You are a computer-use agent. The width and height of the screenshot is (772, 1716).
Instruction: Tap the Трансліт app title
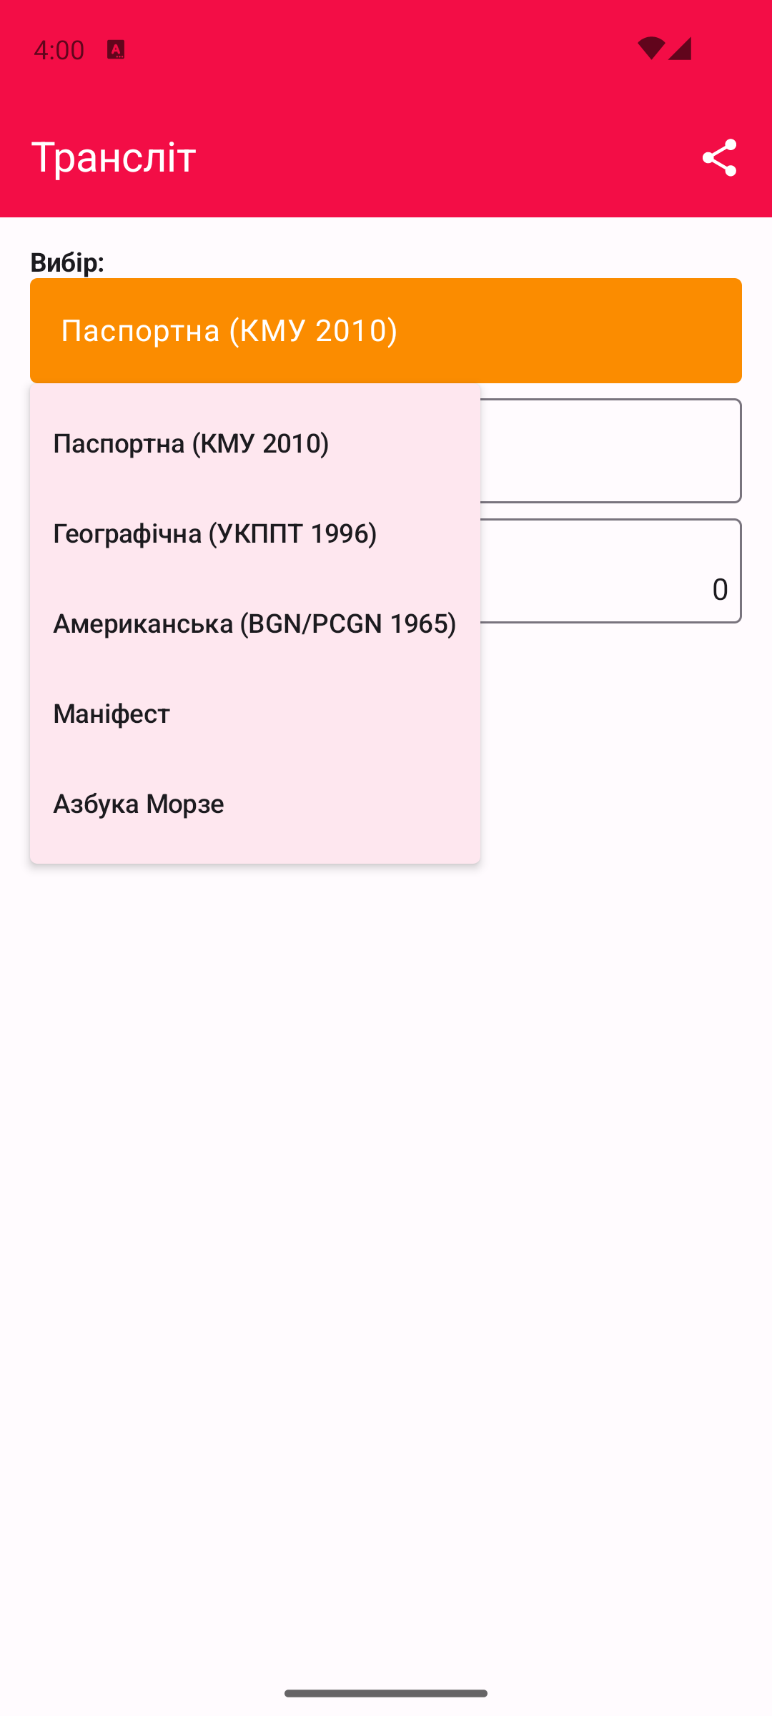click(x=114, y=157)
